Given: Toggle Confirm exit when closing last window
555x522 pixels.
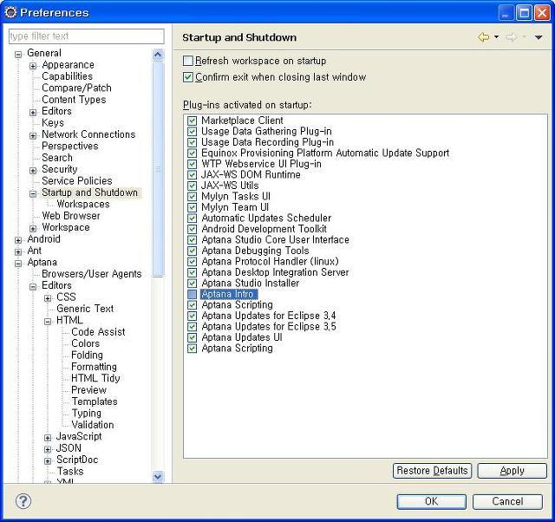Looking at the screenshot, I should pyautogui.click(x=188, y=77).
